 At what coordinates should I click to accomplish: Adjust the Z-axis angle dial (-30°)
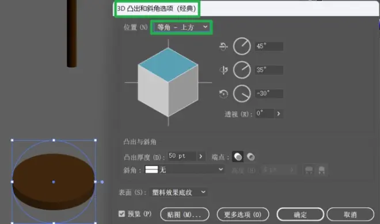pyautogui.click(x=242, y=94)
